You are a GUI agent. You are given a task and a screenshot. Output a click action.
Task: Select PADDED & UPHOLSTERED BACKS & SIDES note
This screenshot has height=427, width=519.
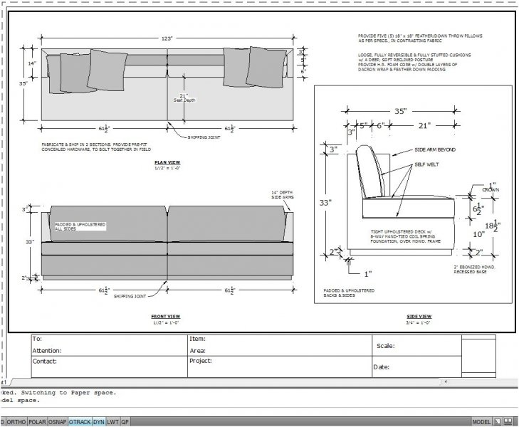[x=349, y=292]
